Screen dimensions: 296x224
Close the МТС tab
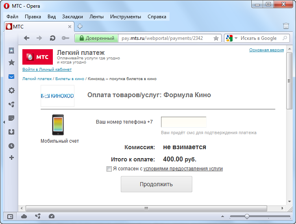tap(70, 26)
